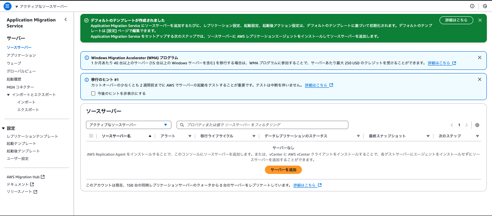Screen dimensions: 492x216
Task: Open MGN コネクター in sidebar
Action: pos(20,87)
